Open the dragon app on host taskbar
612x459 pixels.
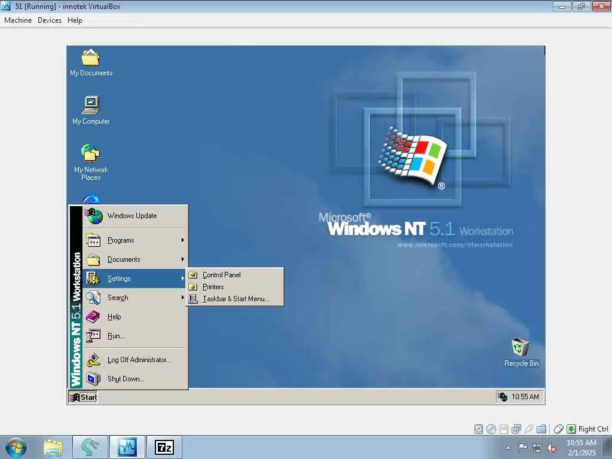coord(90,447)
